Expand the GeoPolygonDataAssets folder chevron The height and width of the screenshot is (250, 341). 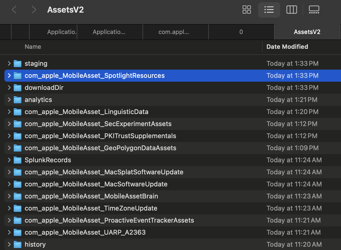point(9,148)
